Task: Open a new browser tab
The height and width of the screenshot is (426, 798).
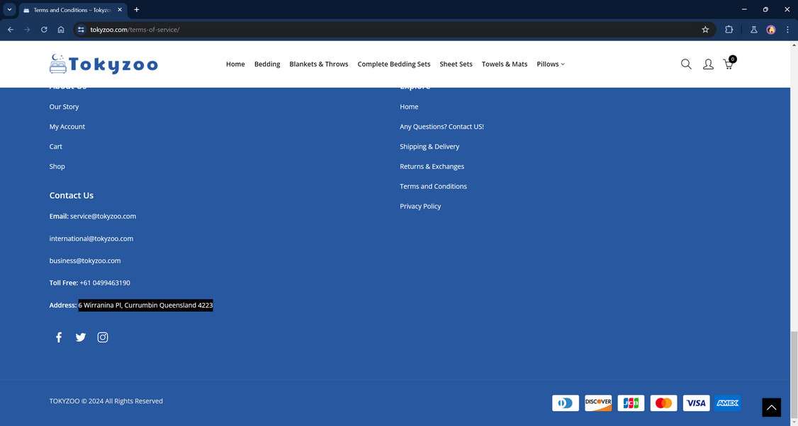Action: [x=136, y=10]
